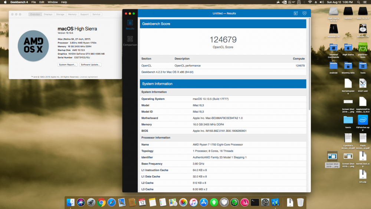Viewport: 371px width, 209px height.
Task: Open the Help menu
Action: click(64, 2)
